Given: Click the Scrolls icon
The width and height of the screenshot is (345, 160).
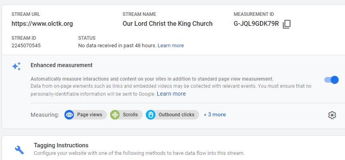Looking at the screenshot, I should [x=115, y=115].
